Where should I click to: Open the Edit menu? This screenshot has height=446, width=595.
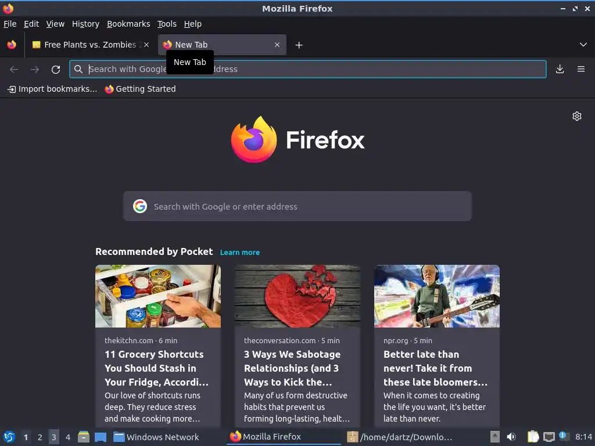31,24
